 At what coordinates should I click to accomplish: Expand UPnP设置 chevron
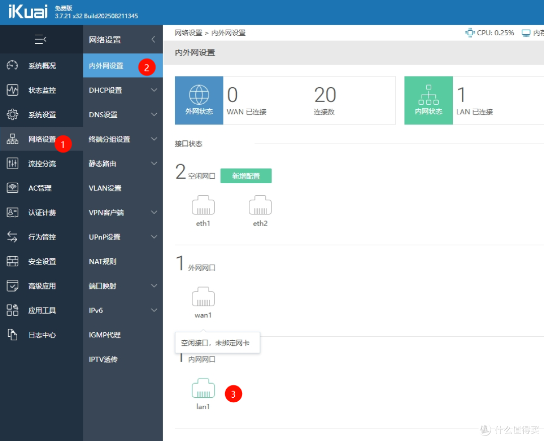[x=154, y=237]
